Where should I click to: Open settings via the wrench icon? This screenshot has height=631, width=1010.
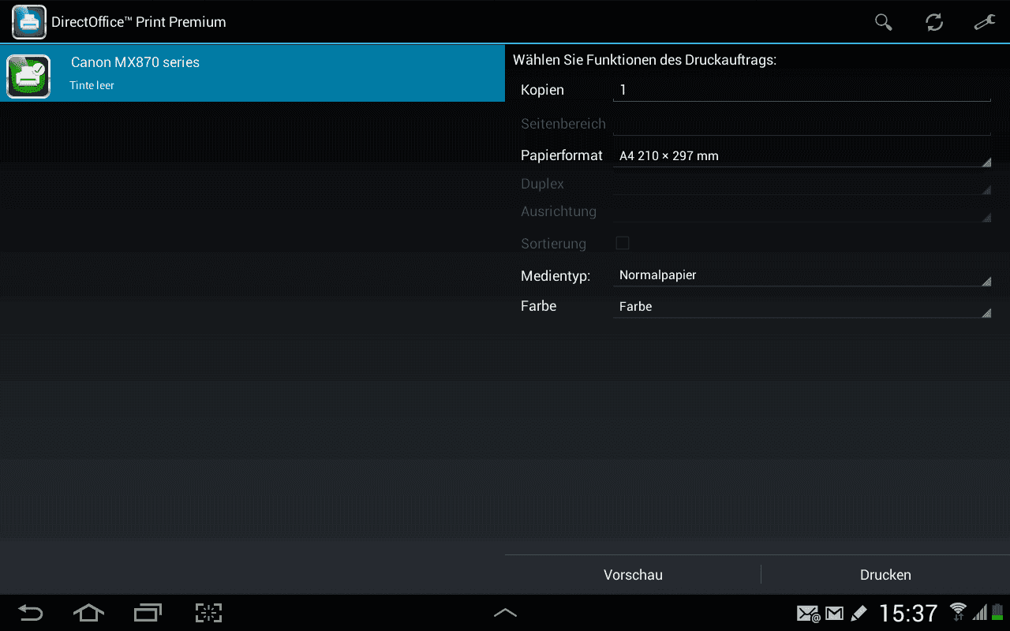985,22
